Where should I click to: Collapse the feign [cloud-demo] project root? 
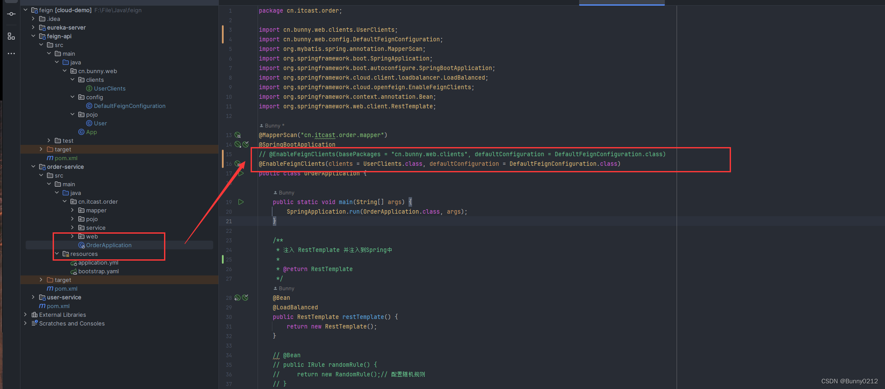pyautogui.click(x=25, y=10)
